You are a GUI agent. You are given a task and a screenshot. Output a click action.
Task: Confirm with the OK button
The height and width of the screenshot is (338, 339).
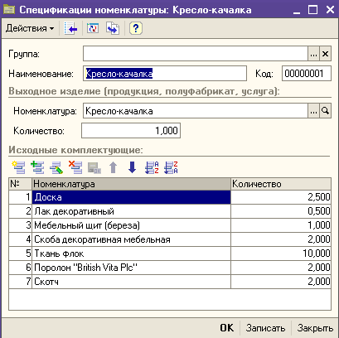227,328
